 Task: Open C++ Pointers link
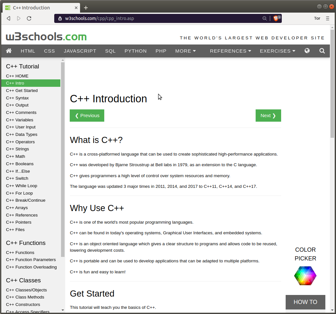pyautogui.click(x=19, y=222)
